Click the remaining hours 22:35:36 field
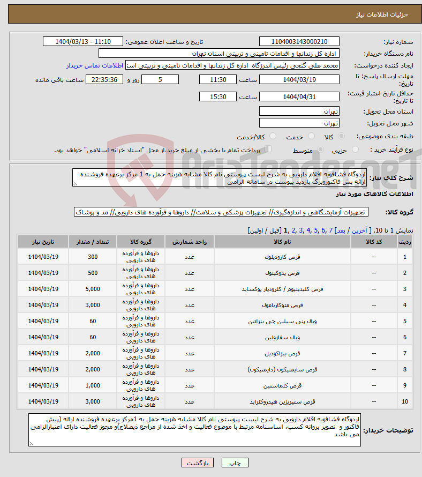This screenshot has height=477, width=422. point(104,80)
